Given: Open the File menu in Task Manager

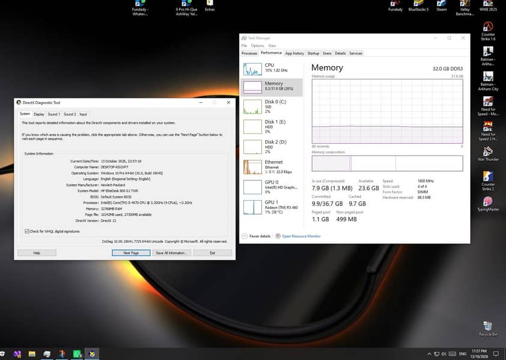Looking at the screenshot, I should tap(245, 46).
